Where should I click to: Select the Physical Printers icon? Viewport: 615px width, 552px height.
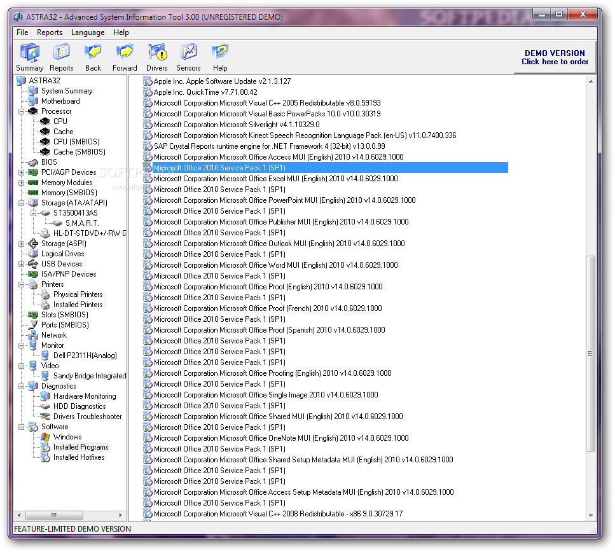click(x=45, y=294)
